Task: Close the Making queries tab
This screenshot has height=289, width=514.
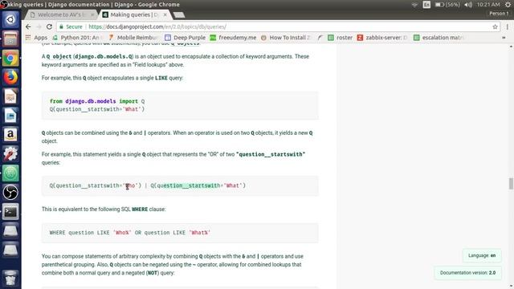Action: (165, 14)
